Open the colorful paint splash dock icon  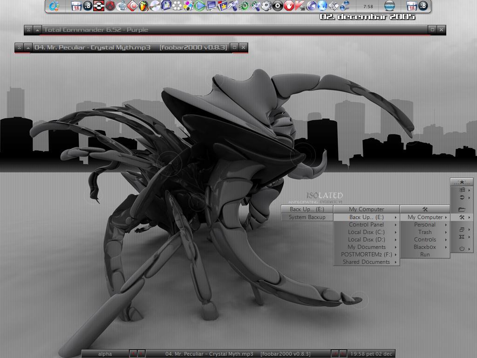click(188, 6)
